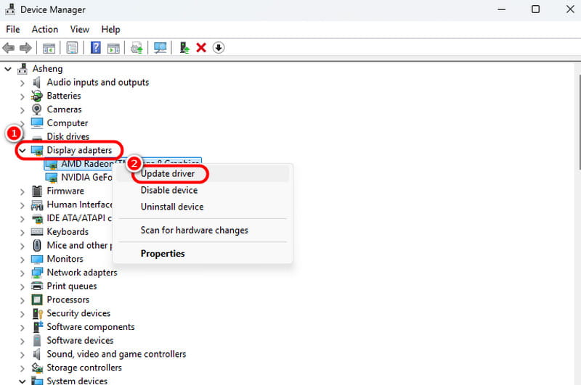The image size is (581, 385).
Task: Select the Batteries tree item
Action: [x=64, y=96]
